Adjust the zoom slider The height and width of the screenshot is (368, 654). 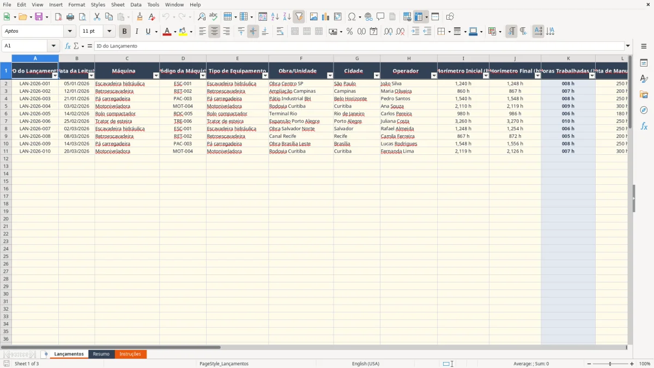coord(610,364)
